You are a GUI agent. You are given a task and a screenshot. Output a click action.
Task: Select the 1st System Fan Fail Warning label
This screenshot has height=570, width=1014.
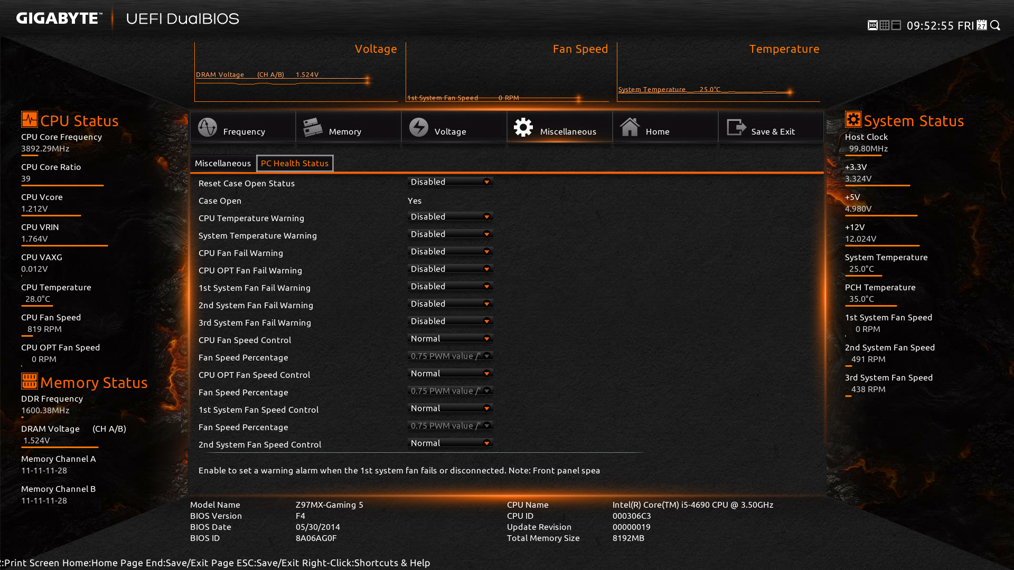[255, 288]
